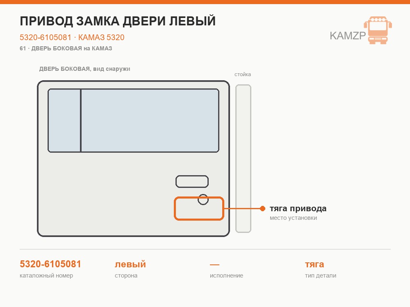Viewport: 410px width, 307px height.
Task: Click the KAMZP truck logo icon
Action: (378, 30)
